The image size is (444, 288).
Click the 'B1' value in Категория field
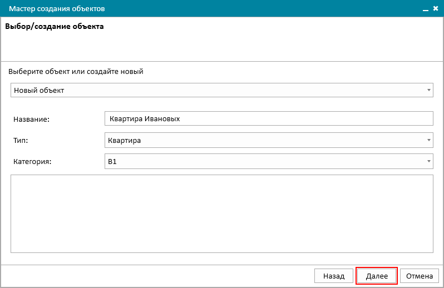(x=112, y=162)
